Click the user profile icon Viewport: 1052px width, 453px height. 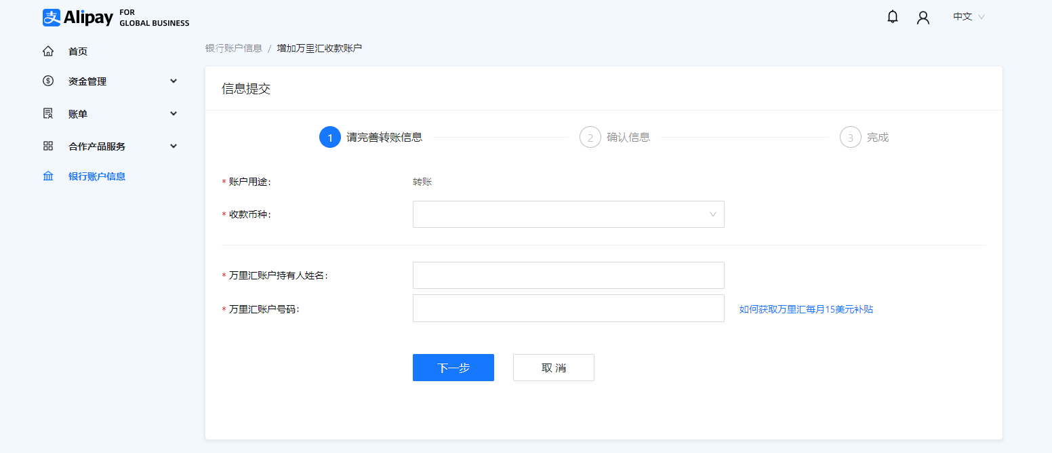923,16
